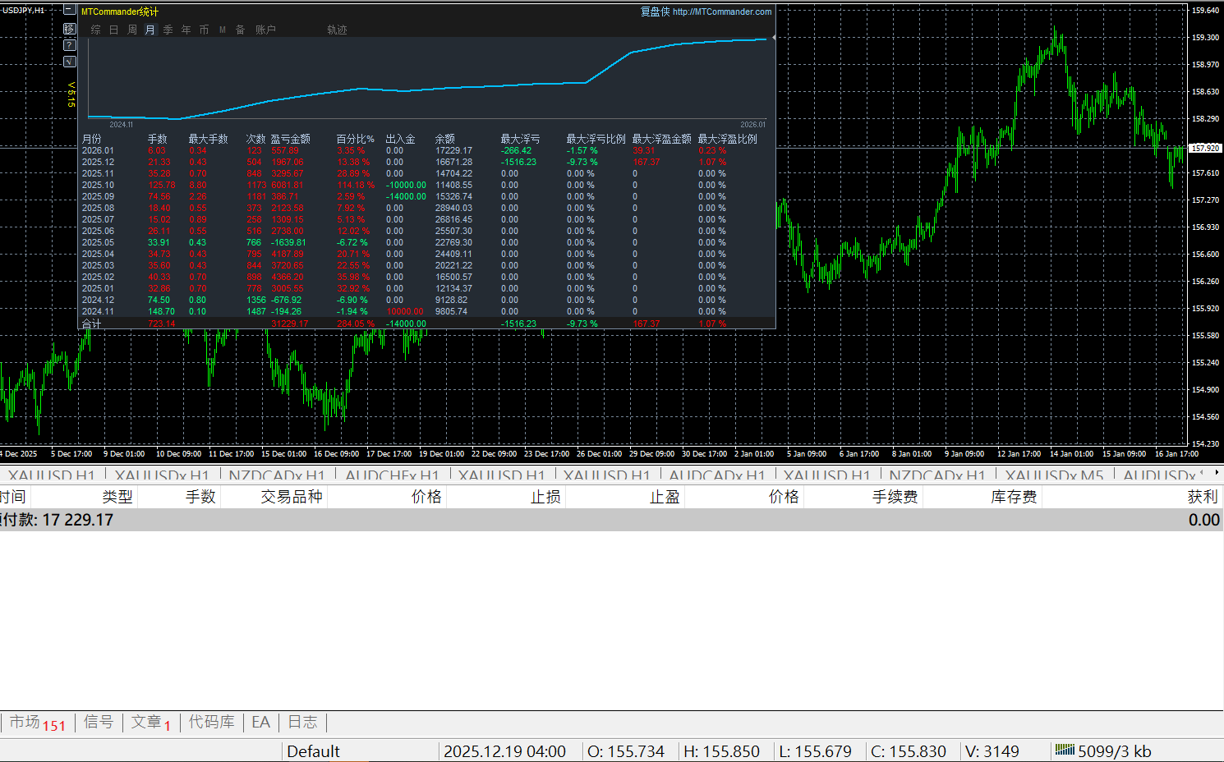The width and height of the screenshot is (1224, 762).
Task: Toggle the √ checkmark icon on chart
Action: (x=70, y=62)
